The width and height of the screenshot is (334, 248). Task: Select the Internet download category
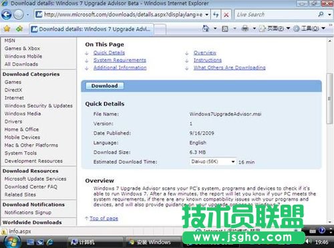[x=14, y=98]
